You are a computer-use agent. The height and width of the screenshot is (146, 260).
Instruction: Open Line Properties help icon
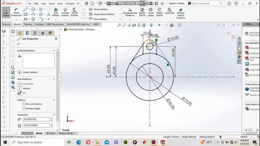[56, 39]
